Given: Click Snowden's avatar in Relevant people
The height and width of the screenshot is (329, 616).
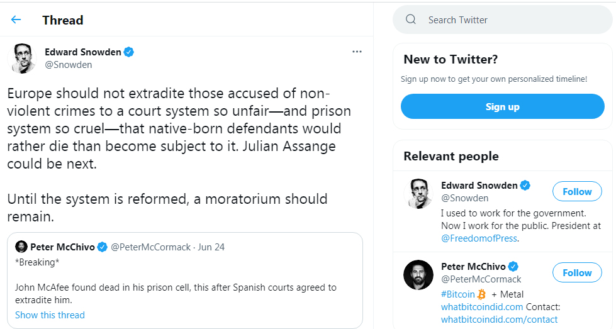Looking at the screenshot, I should [x=418, y=193].
